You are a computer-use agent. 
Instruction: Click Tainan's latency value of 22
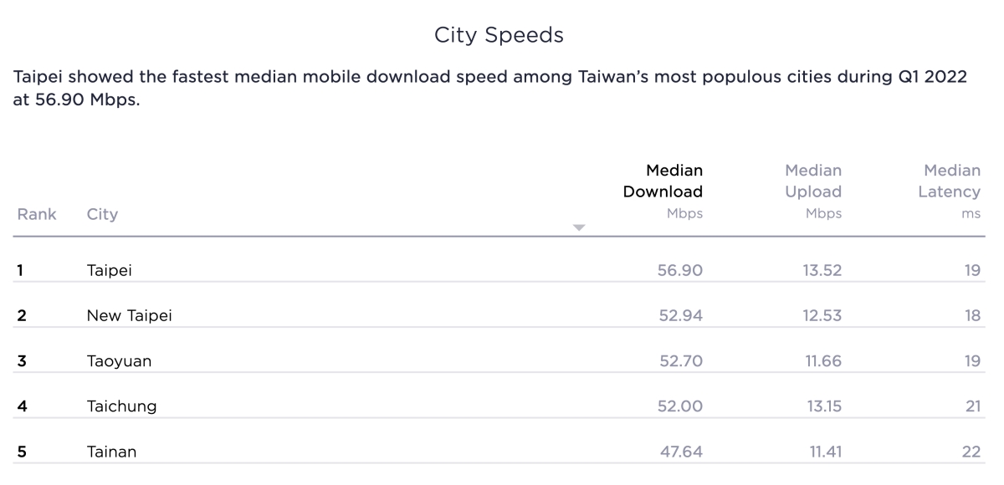pyautogui.click(x=971, y=452)
